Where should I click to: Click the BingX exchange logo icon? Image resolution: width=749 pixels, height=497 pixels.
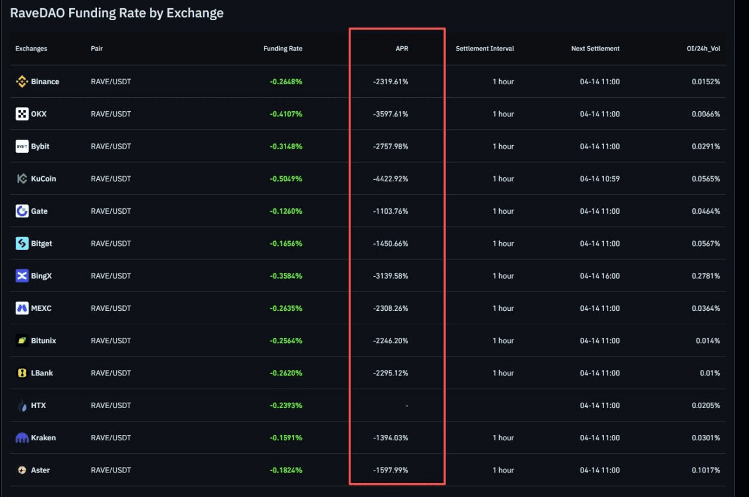coord(22,276)
